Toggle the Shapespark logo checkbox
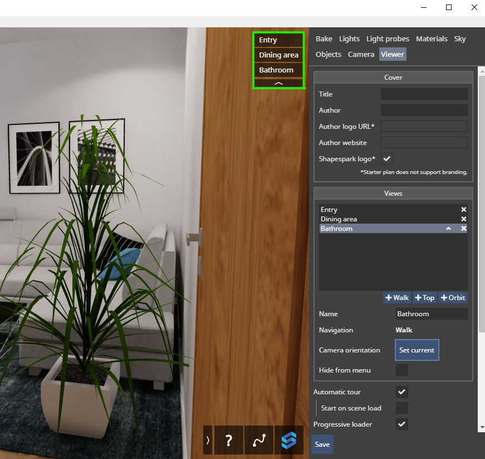Image resolution: width=485 pixels, height=459 pixels. click(386, 158)
